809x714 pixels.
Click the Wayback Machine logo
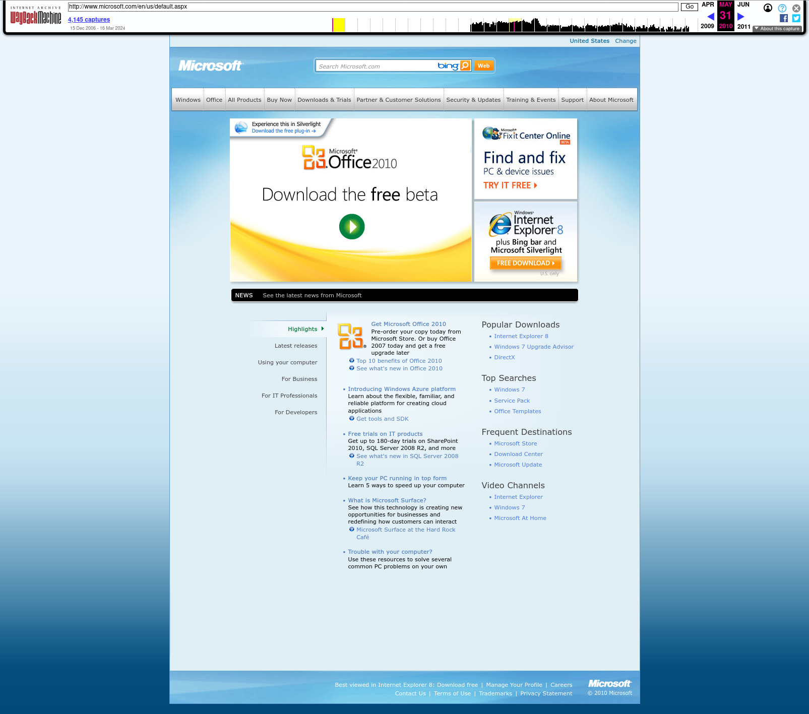point(35,18)
